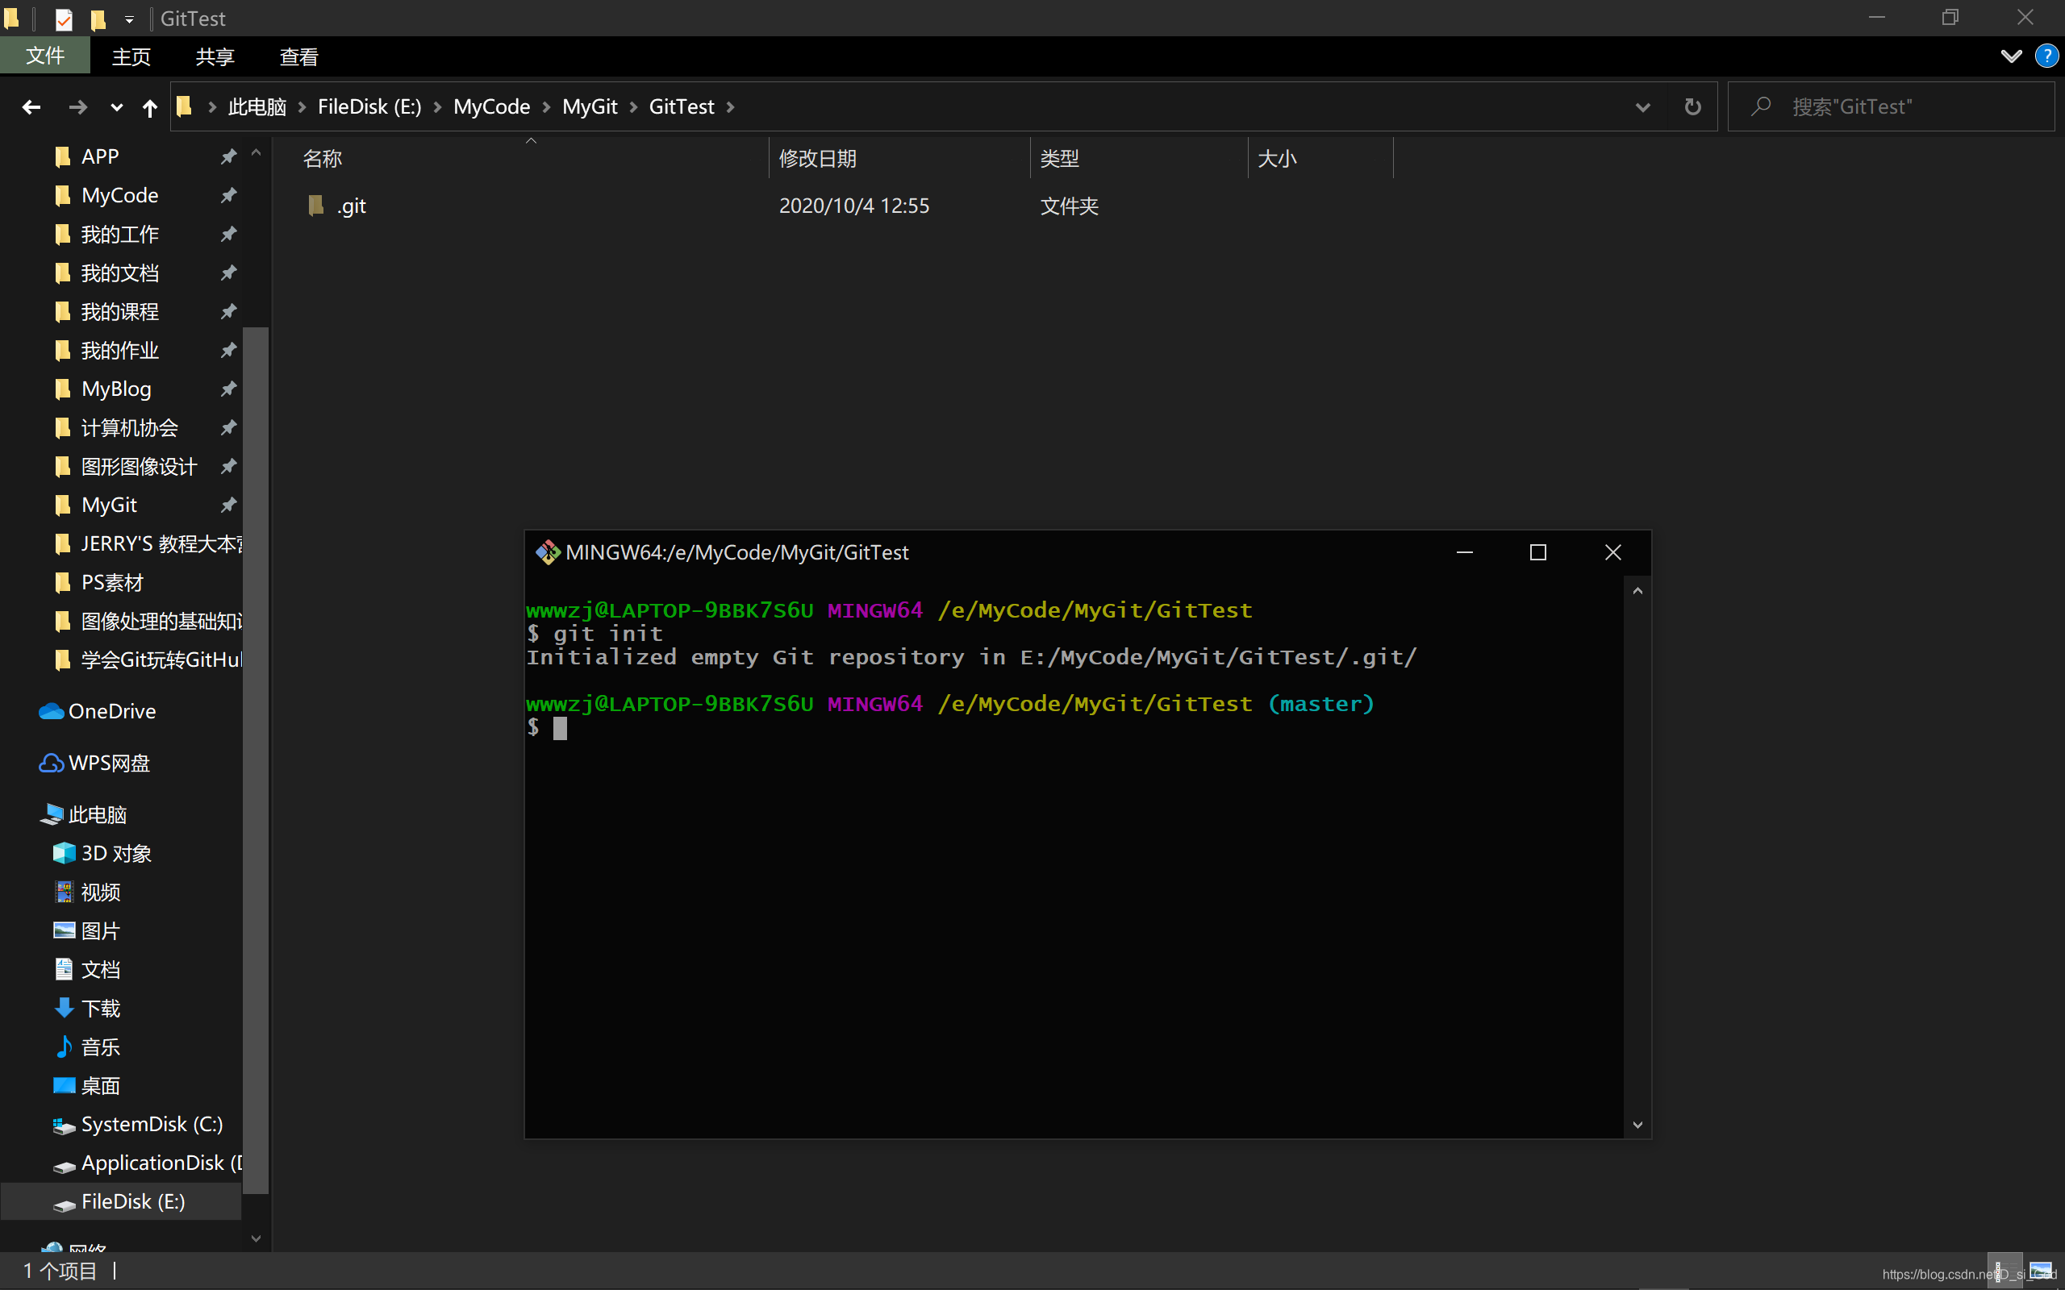Open the 查看 ribbon tab
Image resolution: width=2065 pixels, height=1290 pixels.
298,56
